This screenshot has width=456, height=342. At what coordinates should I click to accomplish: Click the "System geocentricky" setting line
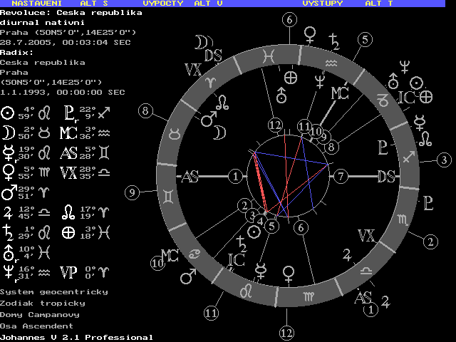(x=54, y=292)
